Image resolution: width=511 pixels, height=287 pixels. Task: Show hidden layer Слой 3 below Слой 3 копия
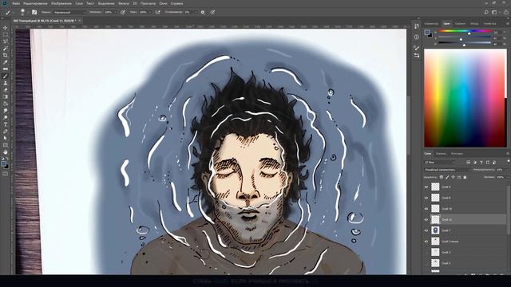(426, 252)
